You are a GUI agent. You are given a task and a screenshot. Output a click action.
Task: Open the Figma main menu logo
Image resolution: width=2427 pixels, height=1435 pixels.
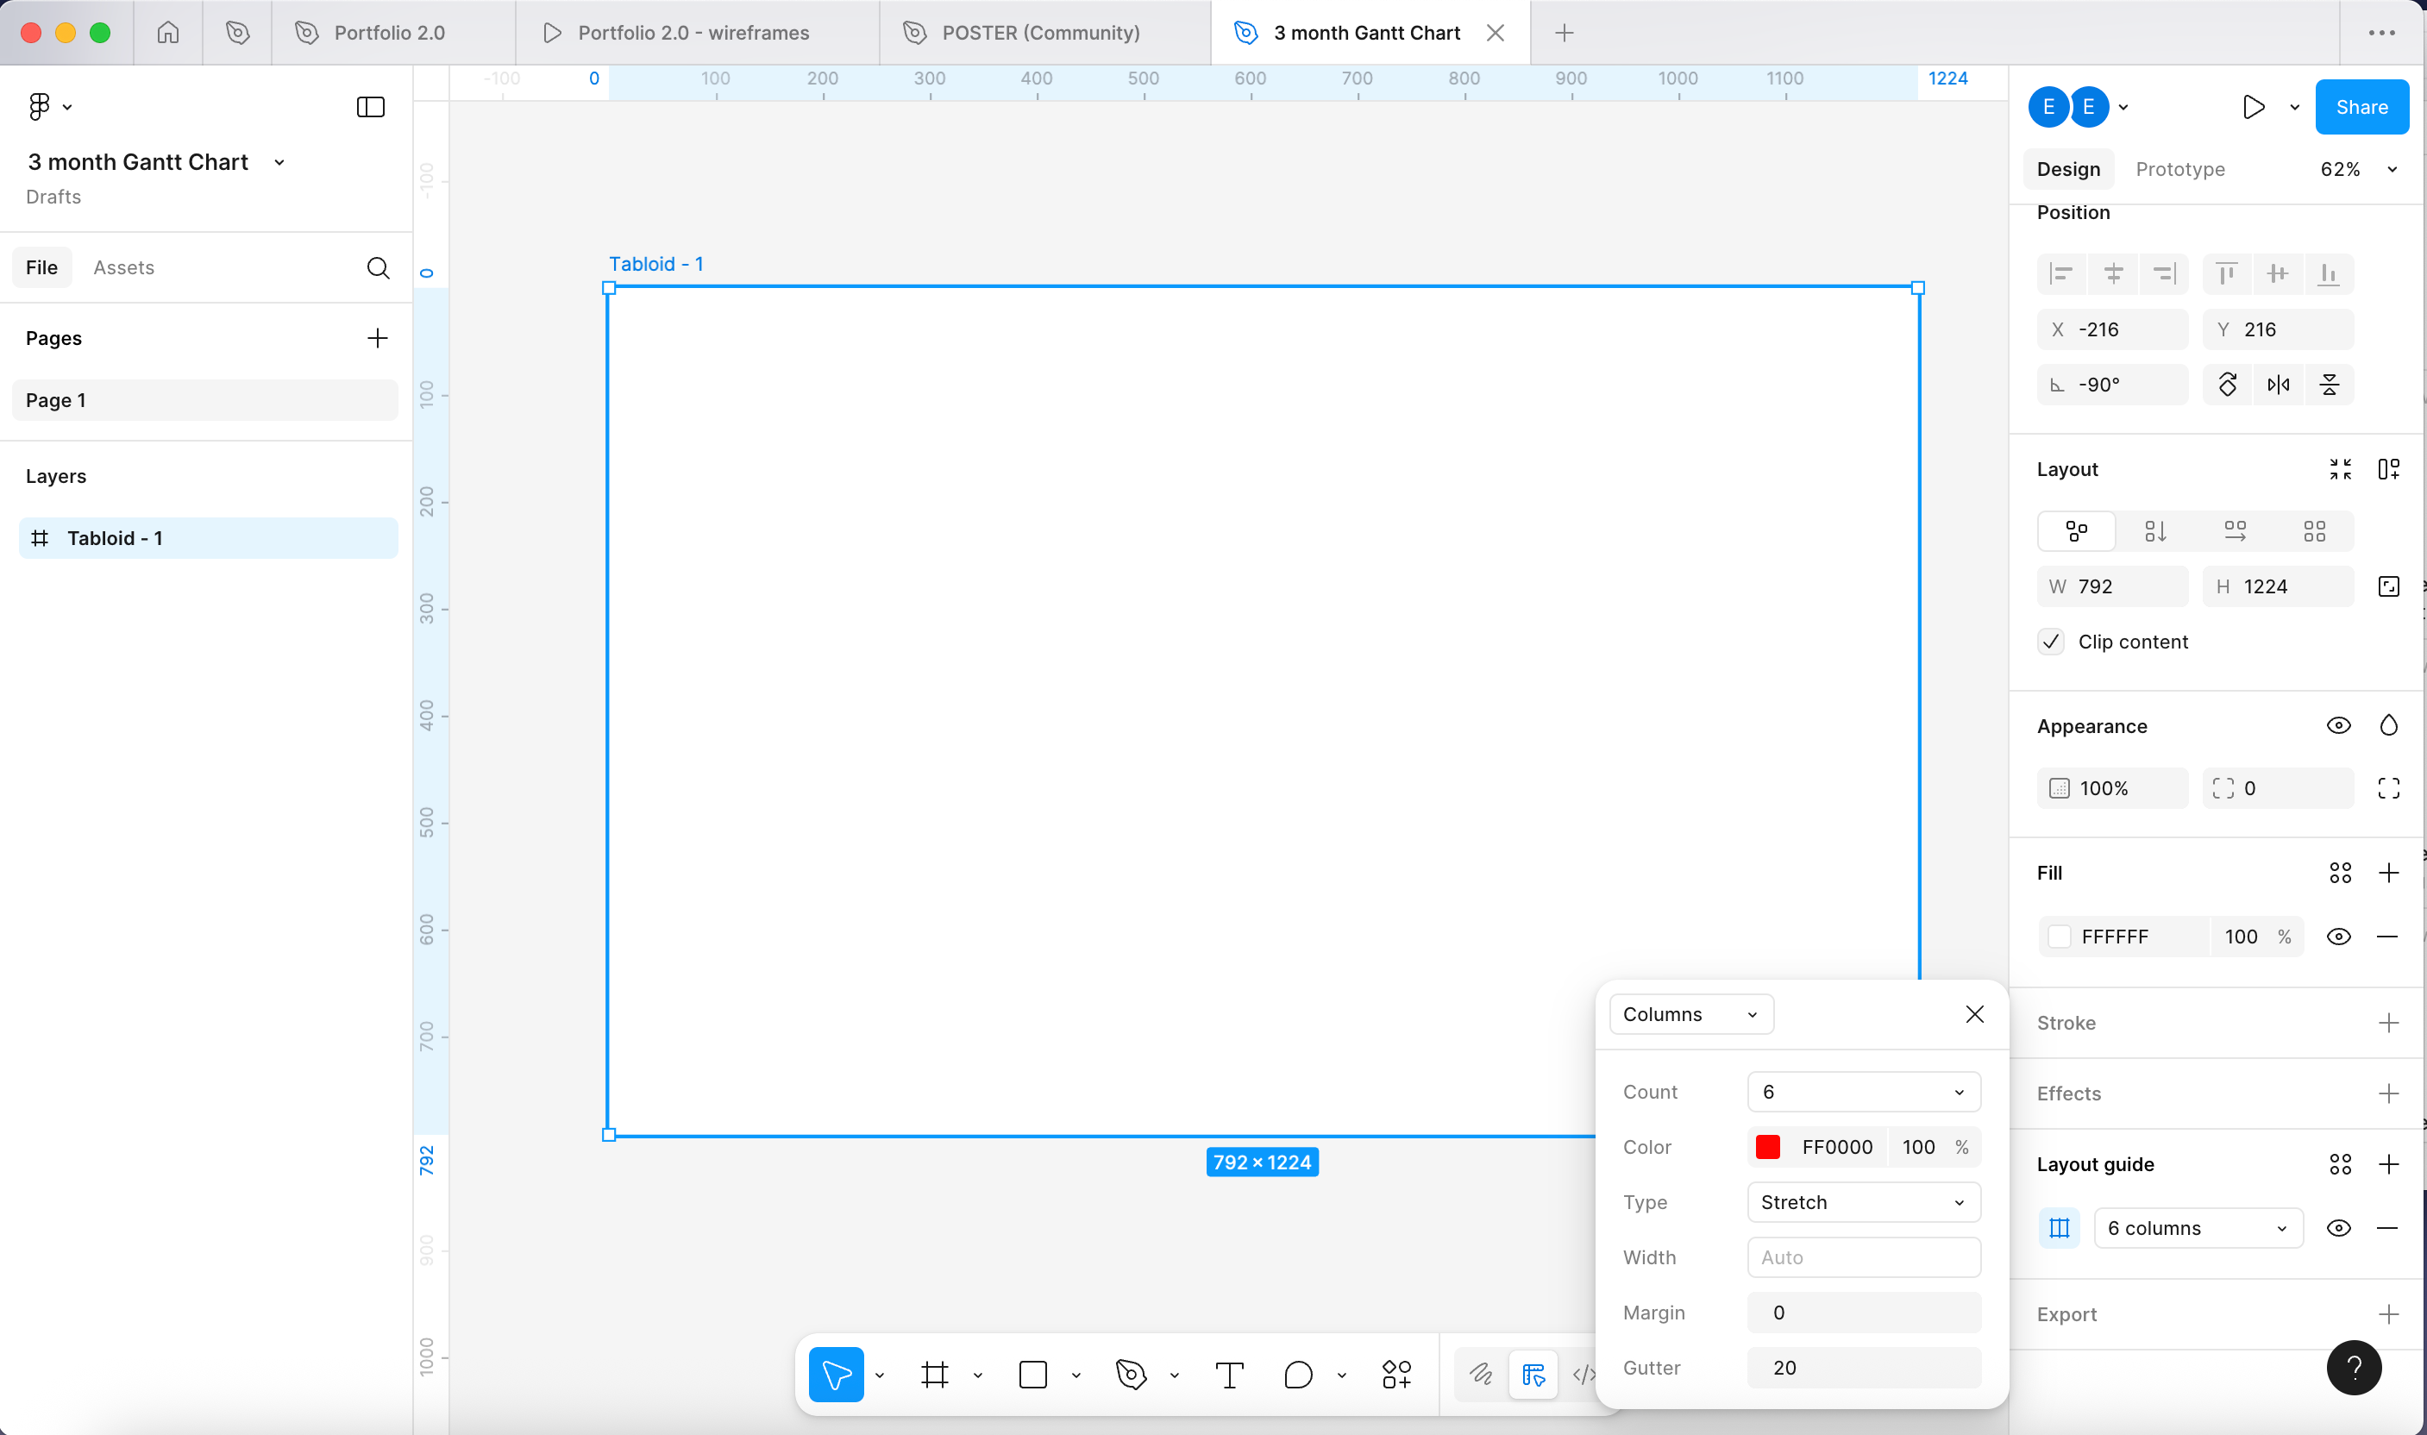coord(39,106)
